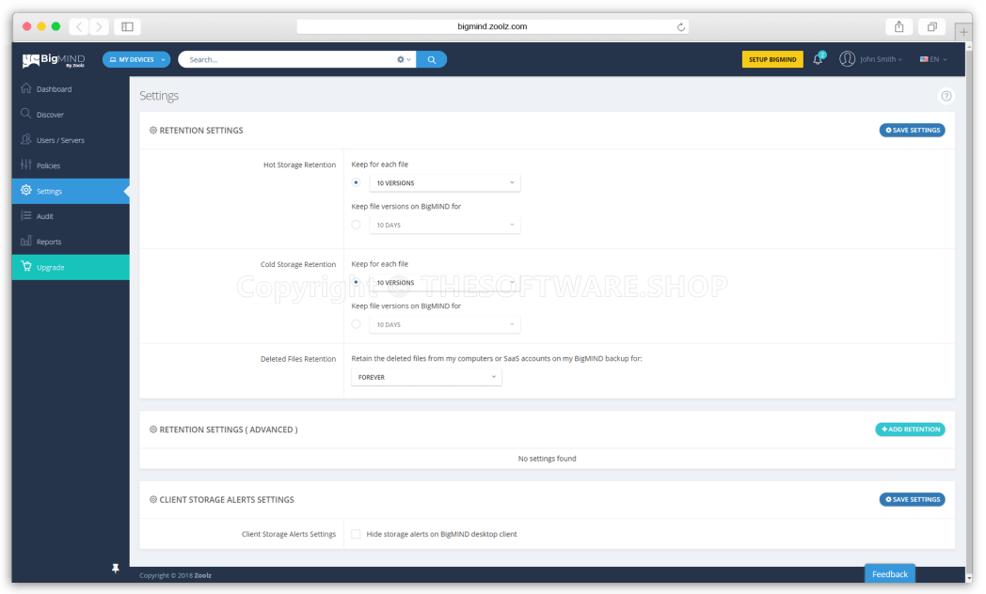Open the John Smith account menu
986x594 pixels.
871,59
